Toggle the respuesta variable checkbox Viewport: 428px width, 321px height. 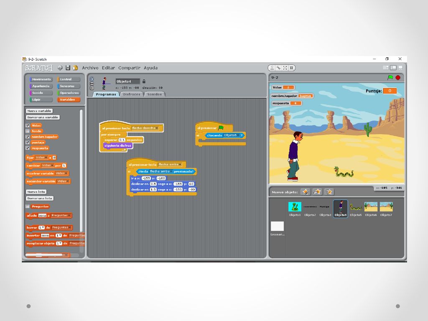(x=28, y=148)
